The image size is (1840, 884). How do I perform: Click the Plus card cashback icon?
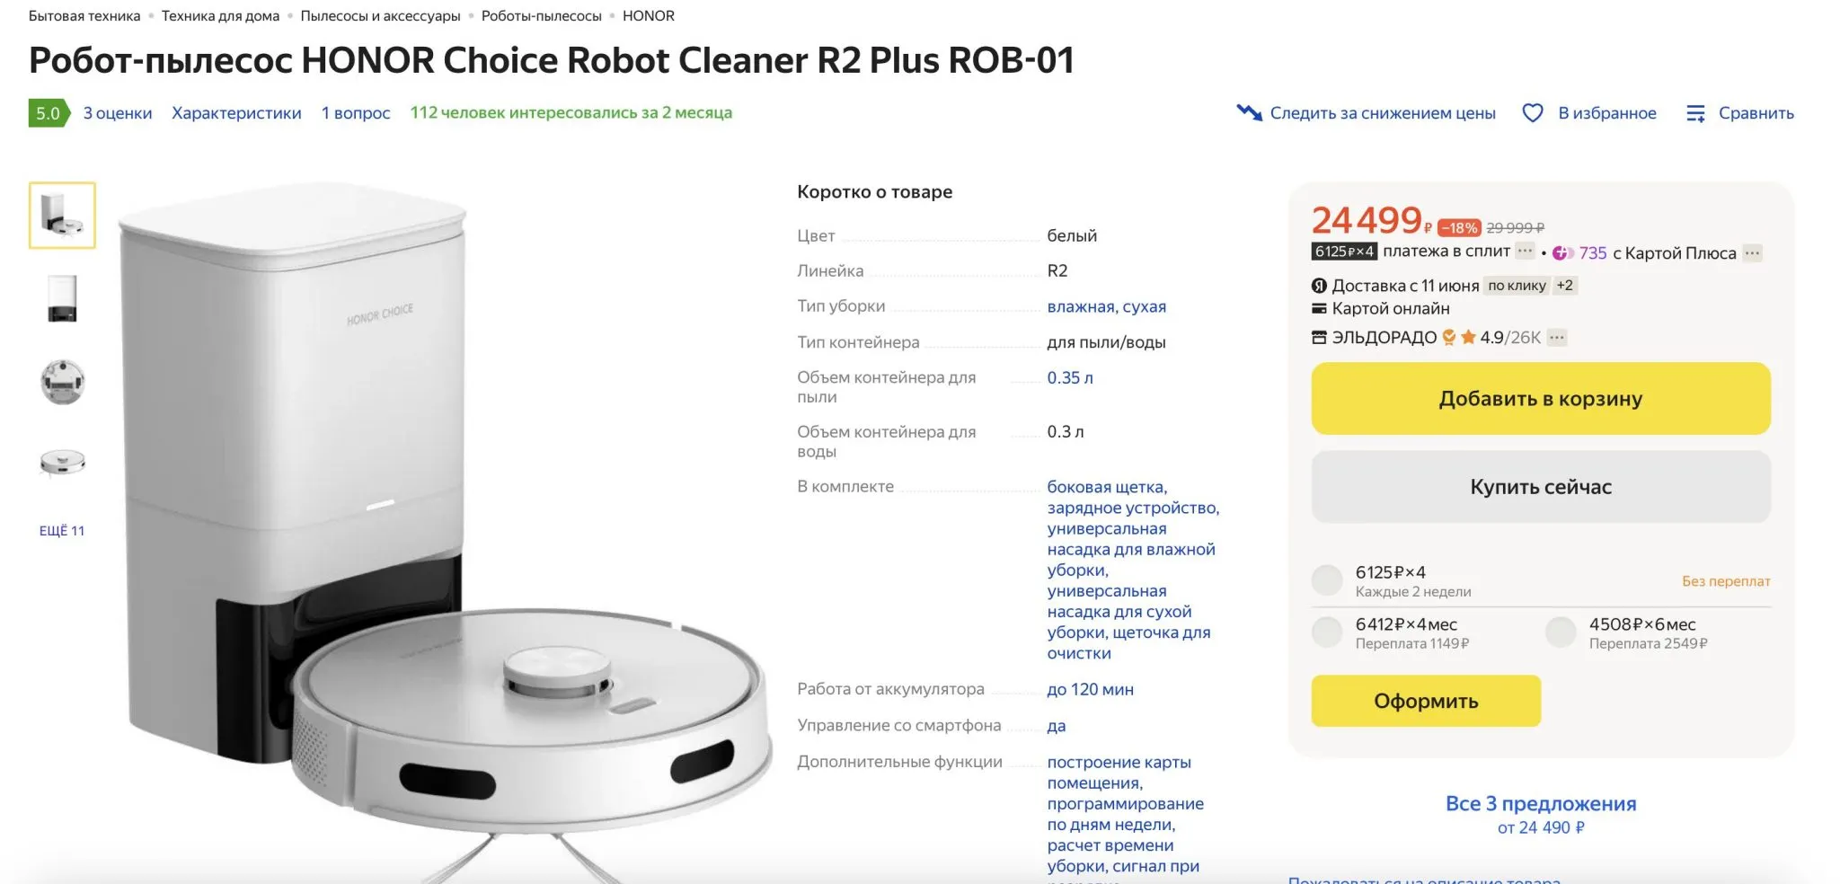click(x=1562, y=253)
